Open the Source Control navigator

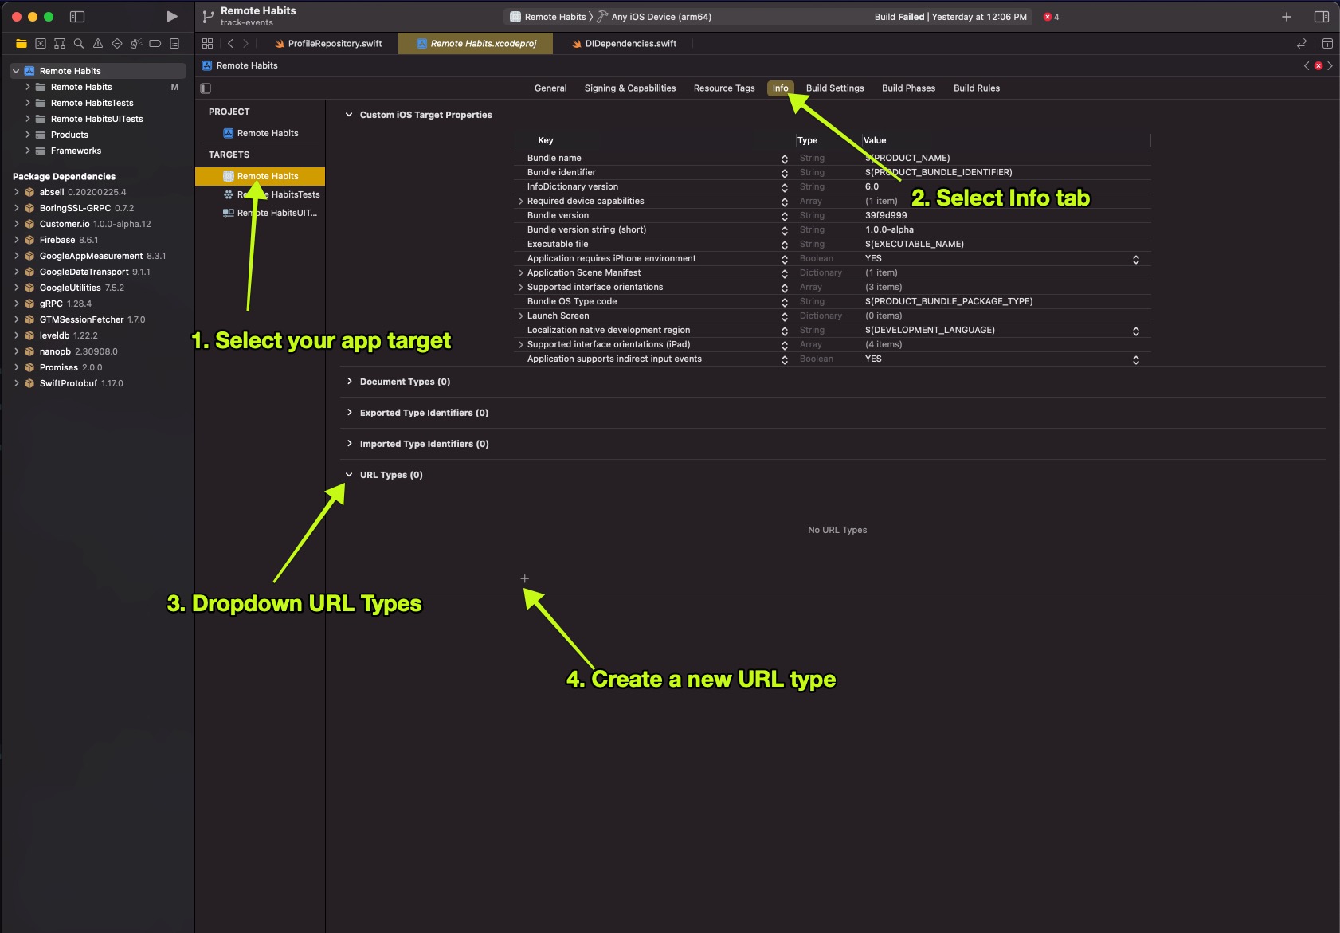(x=41, y=44)
